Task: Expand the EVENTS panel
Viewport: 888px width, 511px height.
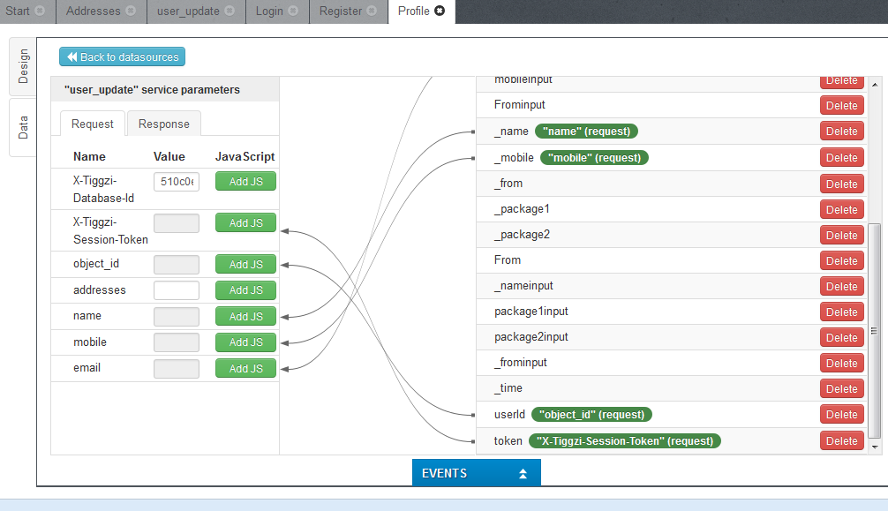Action: pyautogui.click(x=476, y=473)
